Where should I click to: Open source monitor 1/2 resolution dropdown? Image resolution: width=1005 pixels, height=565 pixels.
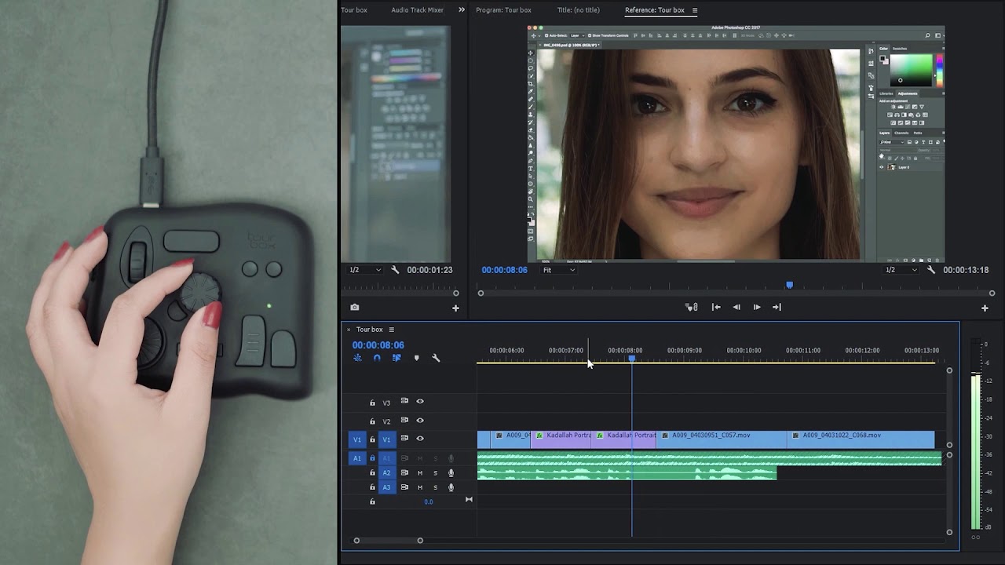(365, 270)
